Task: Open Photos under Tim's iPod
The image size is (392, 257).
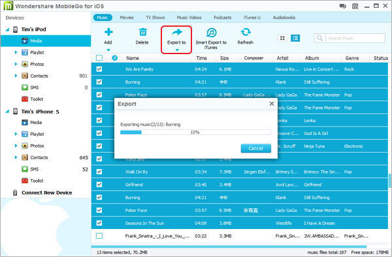Action: click(37, 64)
